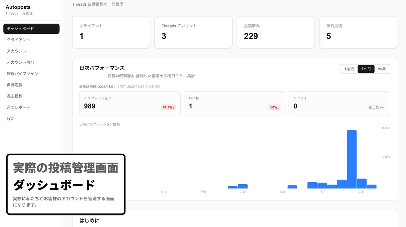Viewport: 406px width, 227px height.
Task: Click the bar above 7/31 label
Action: [x=362, y=184]
